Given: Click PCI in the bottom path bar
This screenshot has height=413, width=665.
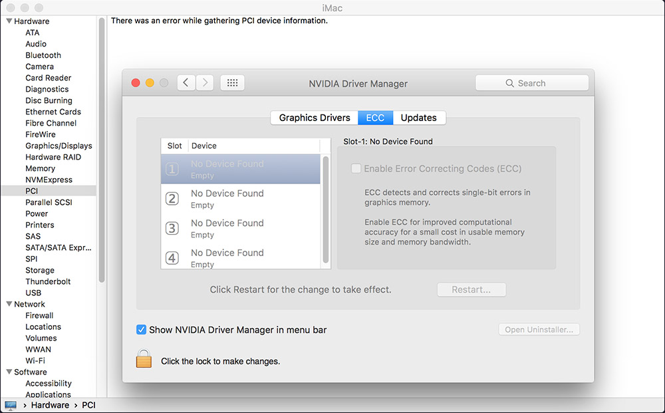Looking at the screenshot, I should tap(88, 405).
